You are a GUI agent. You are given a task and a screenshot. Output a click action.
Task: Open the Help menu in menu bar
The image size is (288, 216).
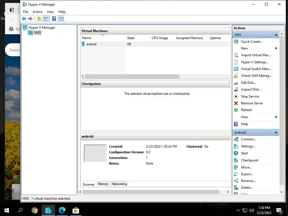click(x=62, y=12)
